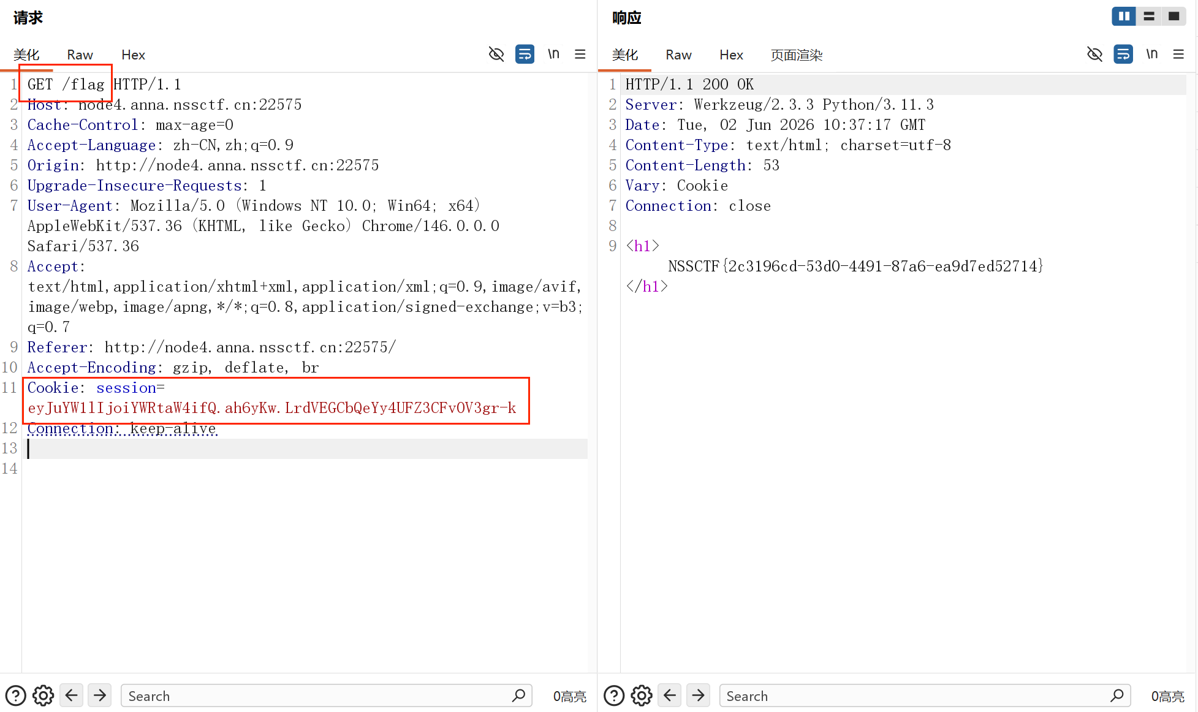Toggle hide non-printable characters in request panel

(496, 55)
